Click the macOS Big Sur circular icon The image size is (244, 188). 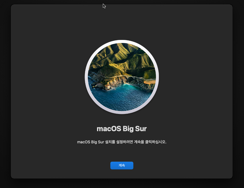[122, 77]
